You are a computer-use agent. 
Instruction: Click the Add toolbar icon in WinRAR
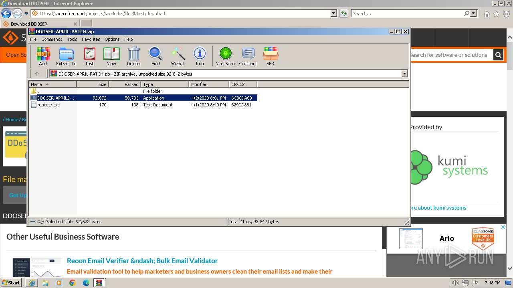pyautogui.click(x=43, y=56)
